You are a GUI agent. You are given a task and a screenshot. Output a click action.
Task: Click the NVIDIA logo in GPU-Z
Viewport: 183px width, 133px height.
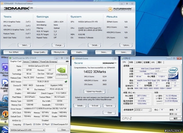[x=62, y=72]
